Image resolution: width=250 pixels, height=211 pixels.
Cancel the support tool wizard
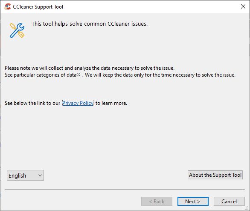pyautogui.click(x=229, y=202)
